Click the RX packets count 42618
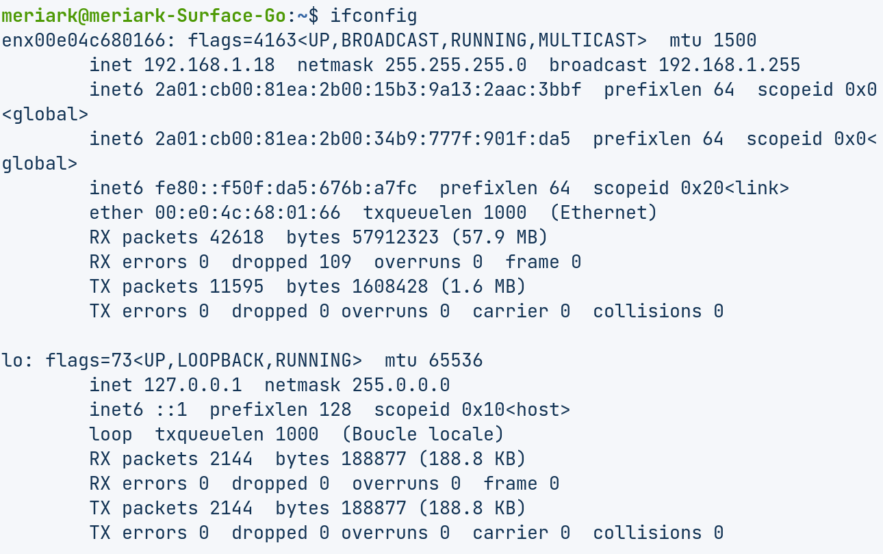 [237, 237]
